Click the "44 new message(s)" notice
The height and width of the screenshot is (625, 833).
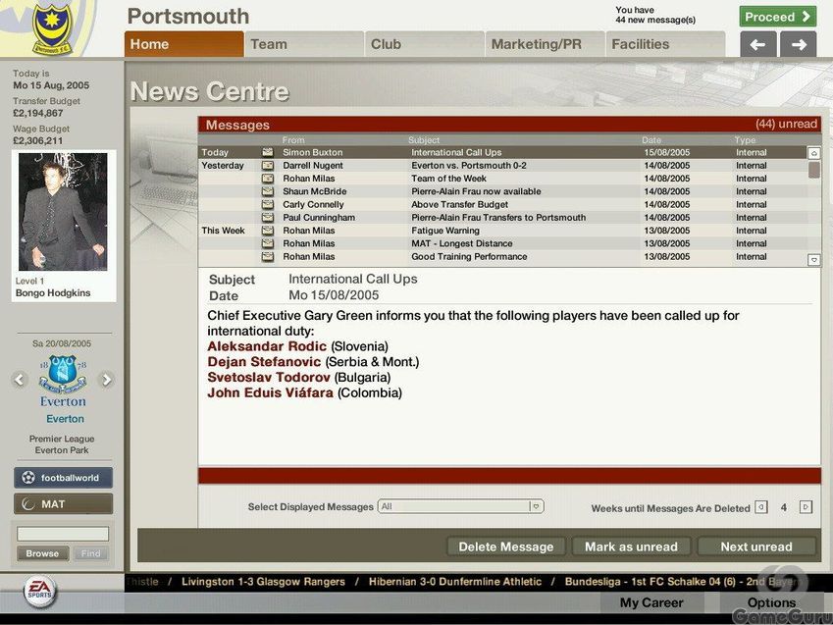pos(655,21)
